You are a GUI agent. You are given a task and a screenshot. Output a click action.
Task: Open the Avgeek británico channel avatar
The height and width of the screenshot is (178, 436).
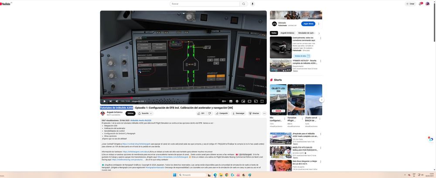tap(102, 113)
